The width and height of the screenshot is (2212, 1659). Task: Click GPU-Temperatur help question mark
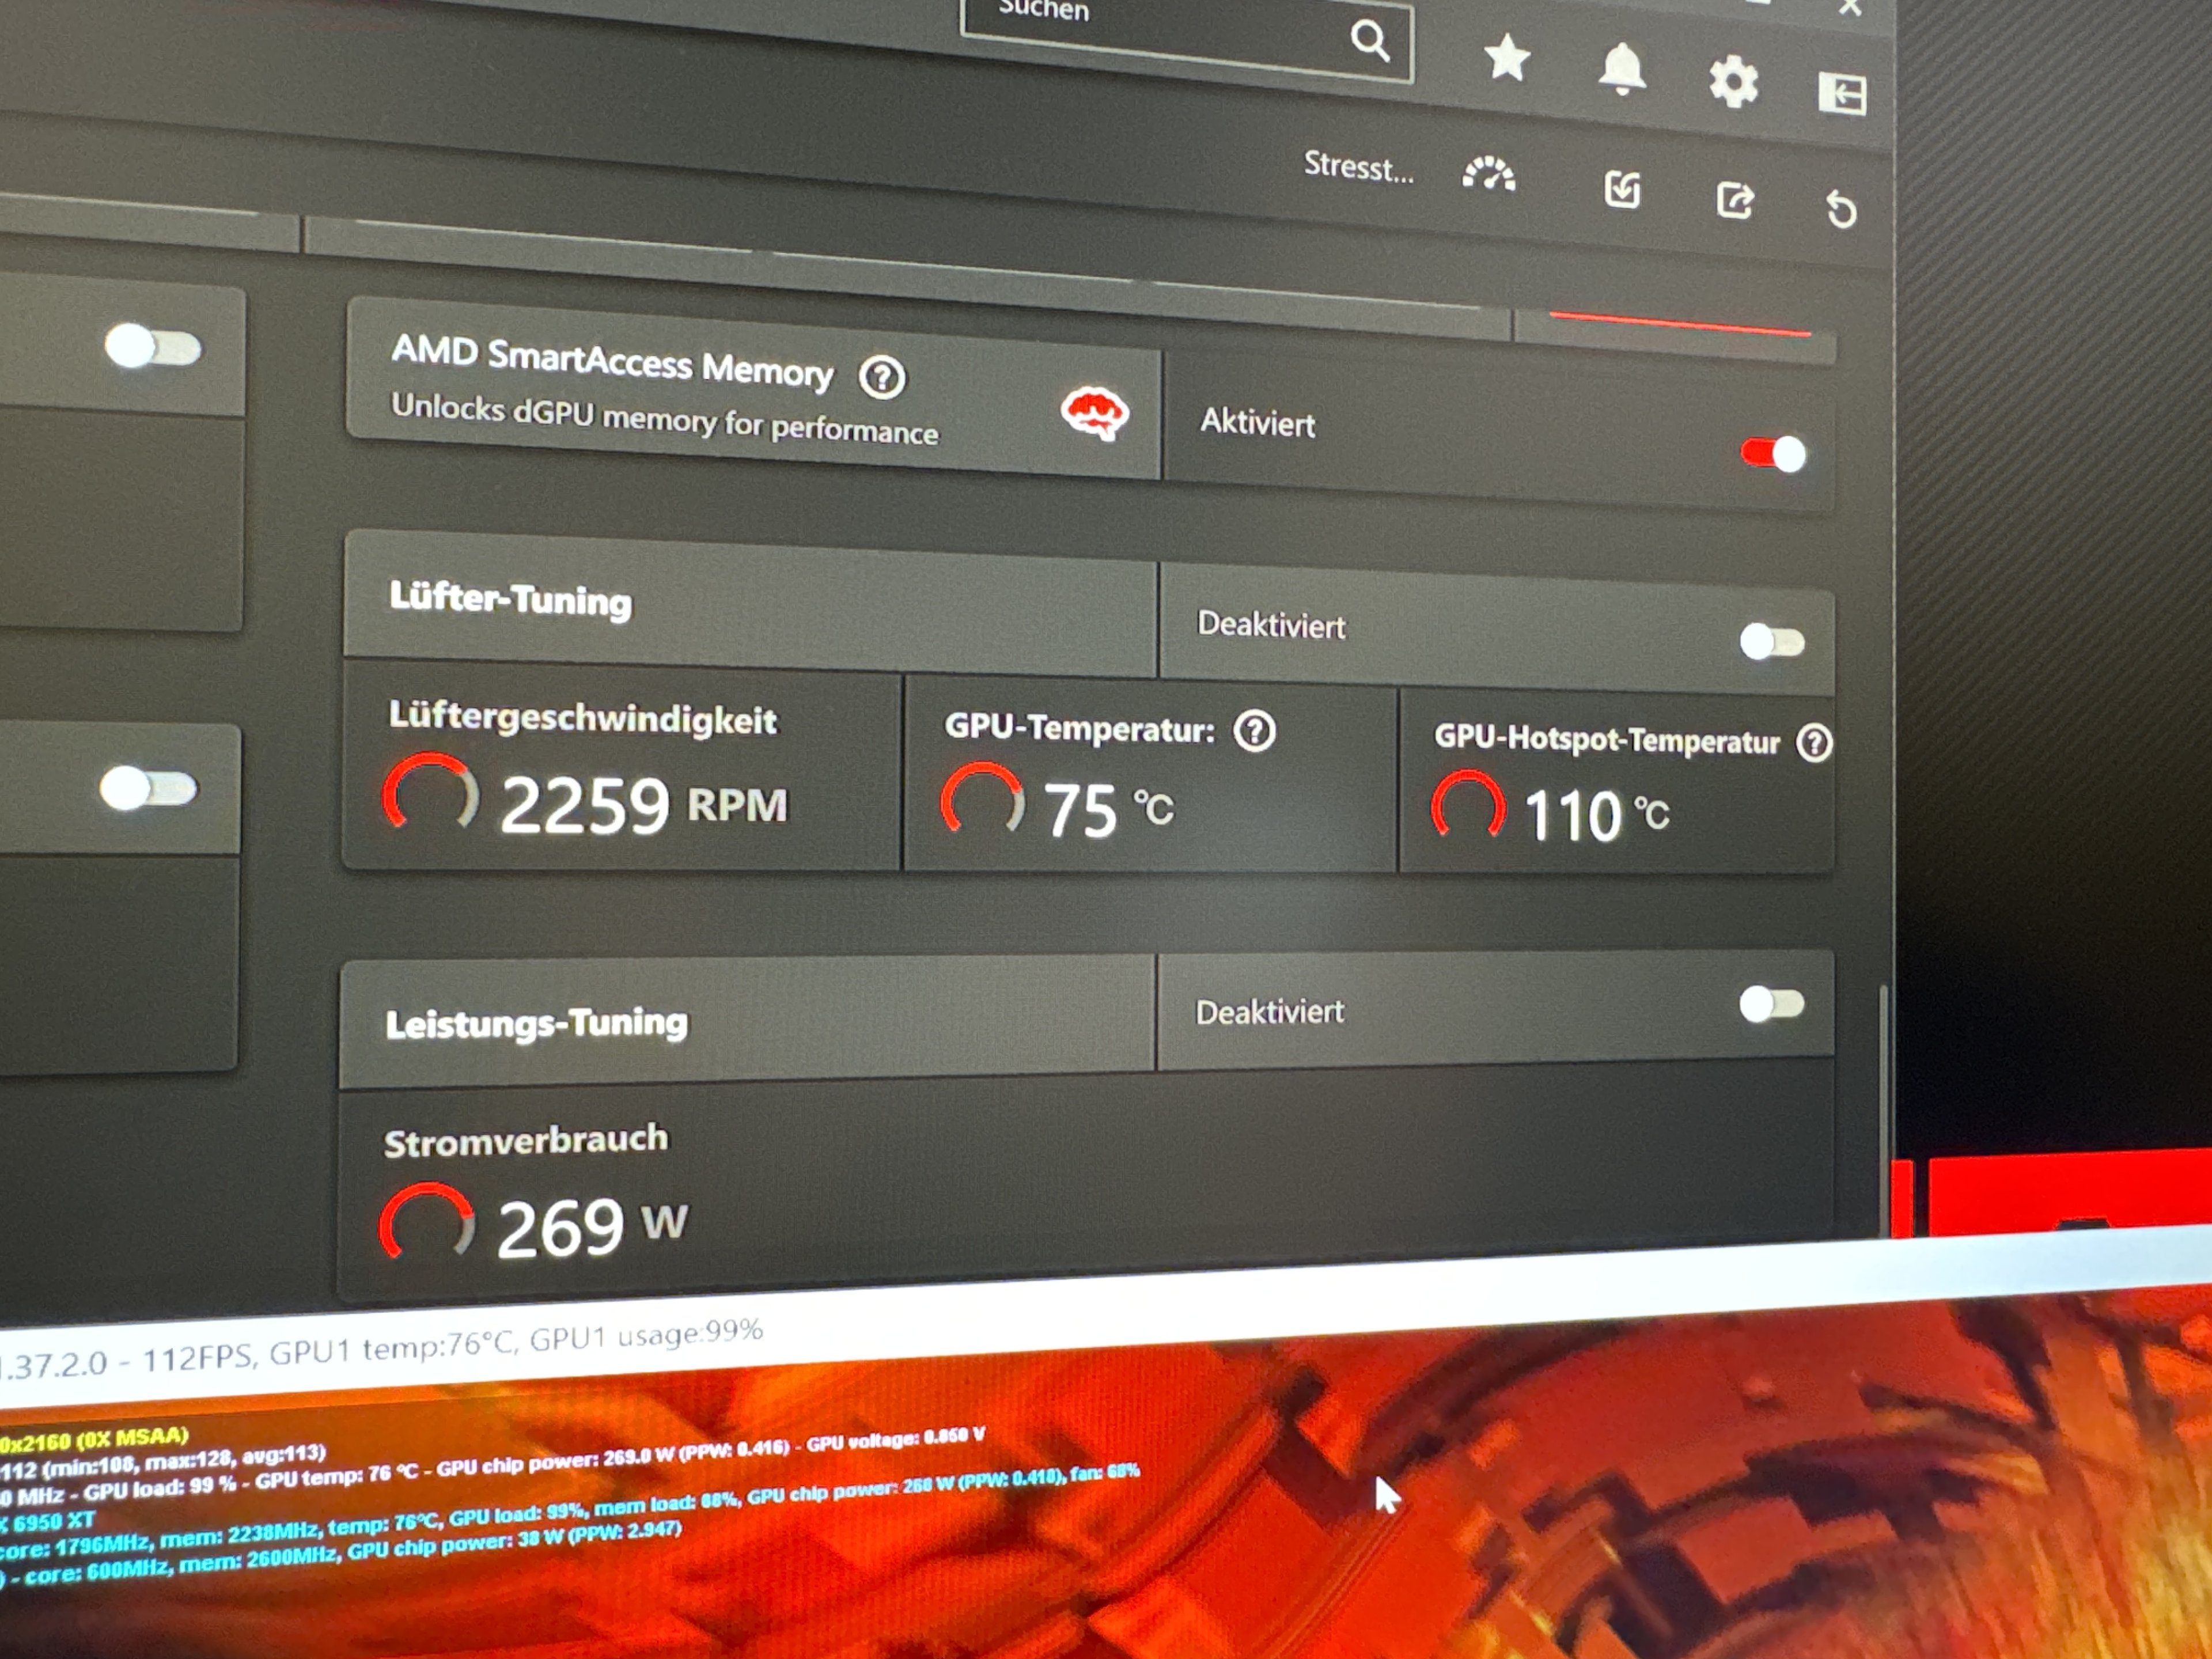pos(1254,731)
